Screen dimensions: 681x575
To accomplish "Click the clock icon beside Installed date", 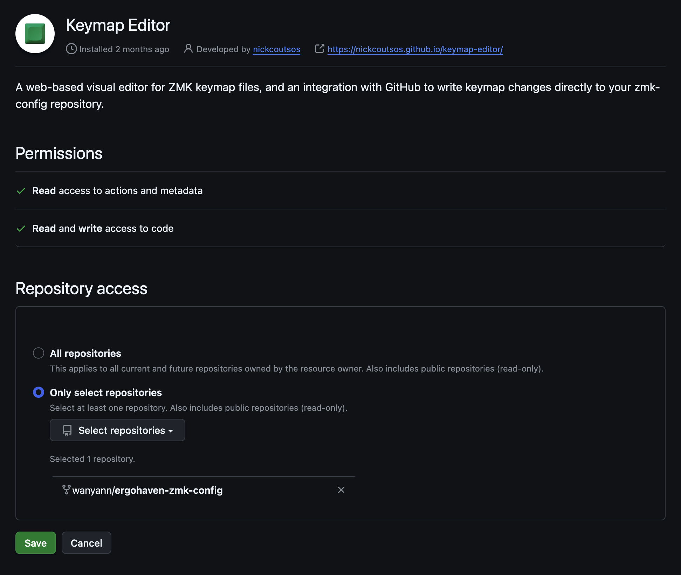I will tap(71, 49).
